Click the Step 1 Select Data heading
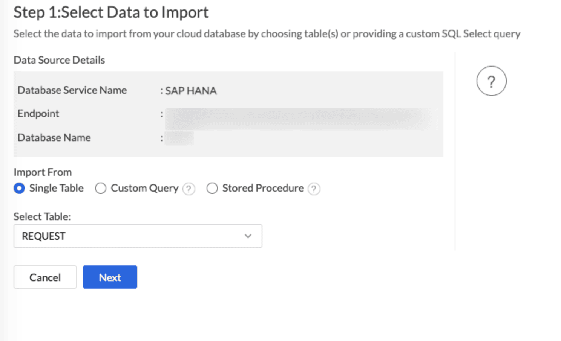Viewport: 561px width, 341px height. 111,12
